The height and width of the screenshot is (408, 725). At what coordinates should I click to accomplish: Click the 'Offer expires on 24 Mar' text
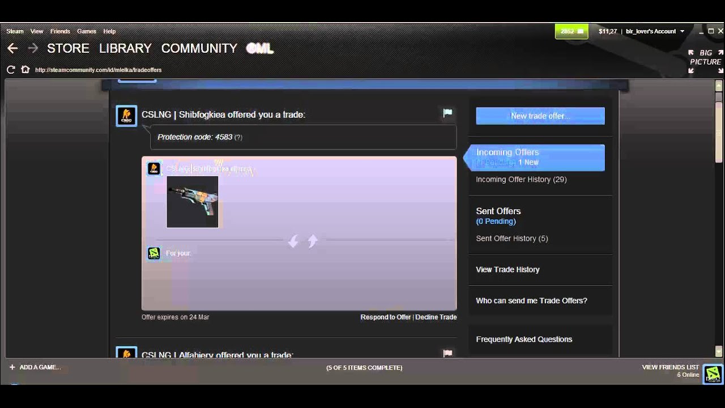tap(176, 317)
